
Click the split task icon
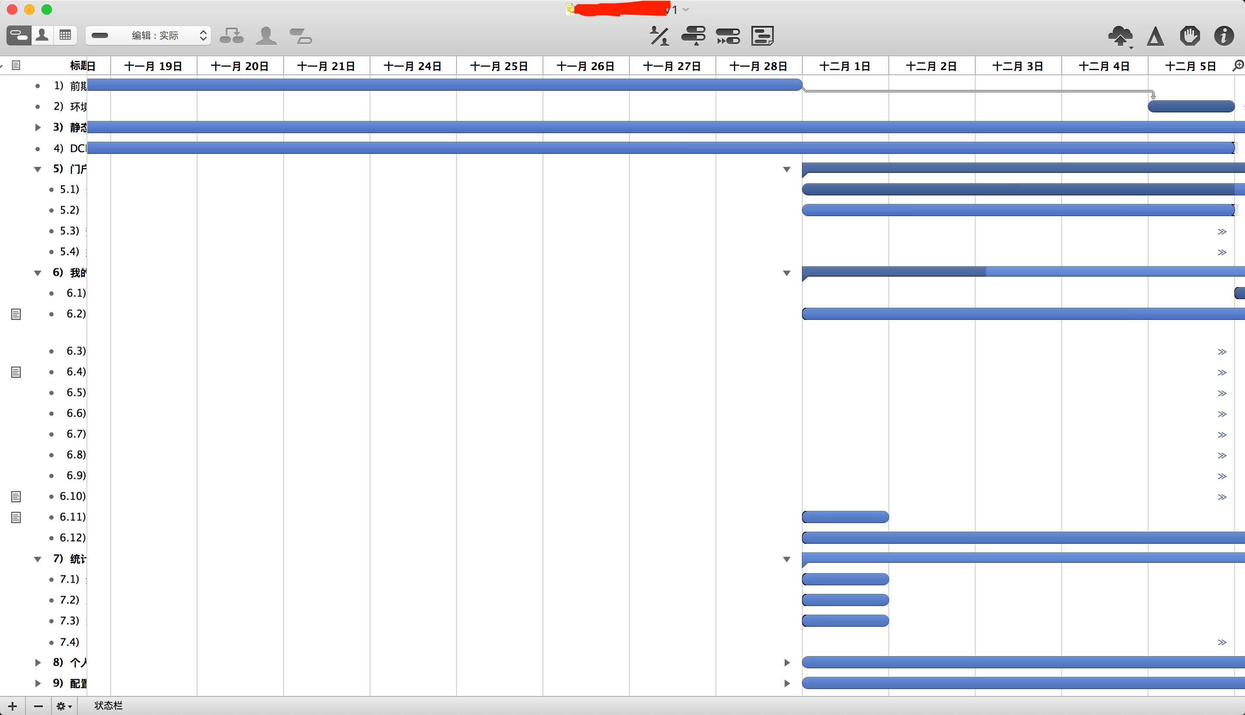coord(300,36)
